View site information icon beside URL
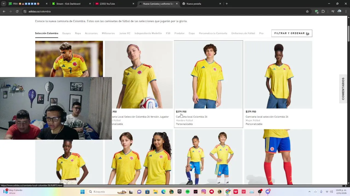This screenshot has height=196, width=350. 25,11
